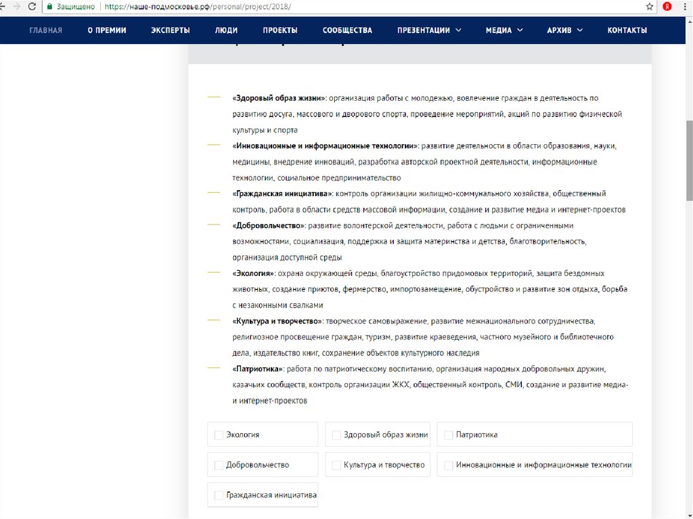Expand the АРХИВ dropdown menu
The height and width of the screenshot is (519, 693).
565,30
